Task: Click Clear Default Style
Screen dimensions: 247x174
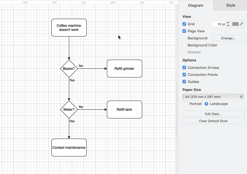Action: point(213,121)
